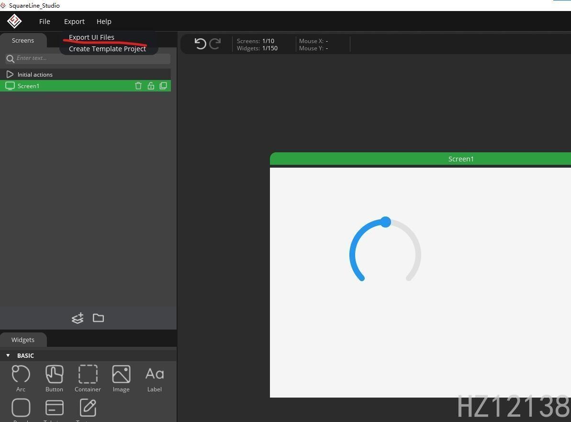The width and height of the screenshot is (571, 422).
Task: Click the Redo arrow
Action: (215, 44)
